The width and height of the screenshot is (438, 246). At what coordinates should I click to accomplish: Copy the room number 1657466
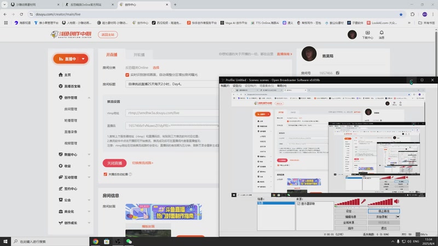pos(337,73)
